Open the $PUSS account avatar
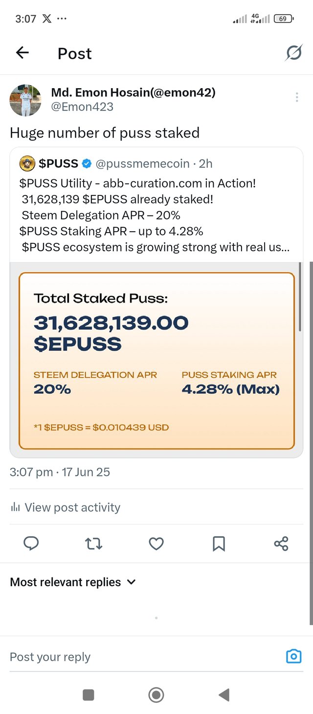This screenshot has width=313, height=714. pyautogui.click(x=27, y=164)
